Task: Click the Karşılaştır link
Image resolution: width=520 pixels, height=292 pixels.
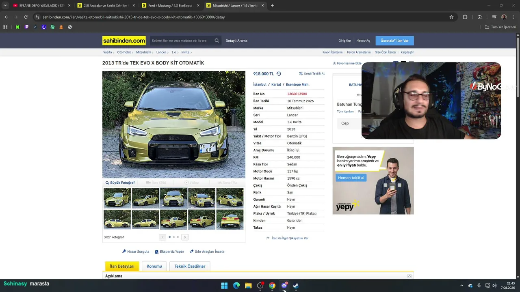Action: pyautogui.click(x=407, y=52)
